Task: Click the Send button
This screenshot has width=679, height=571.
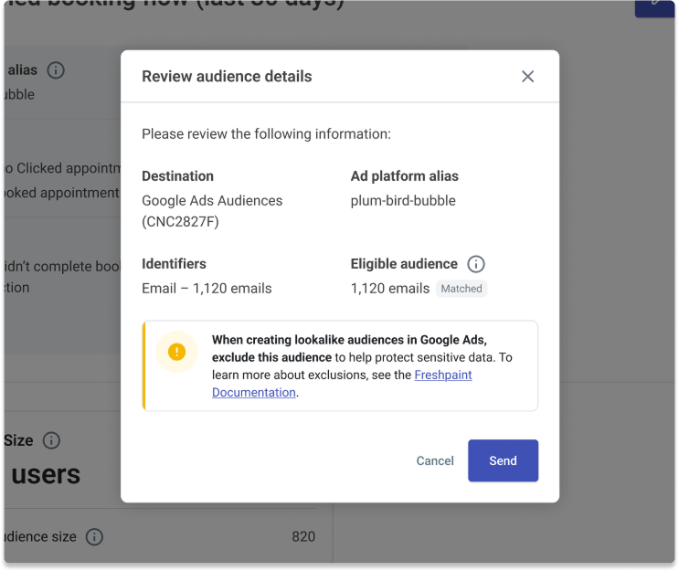Action: [503, 460]
